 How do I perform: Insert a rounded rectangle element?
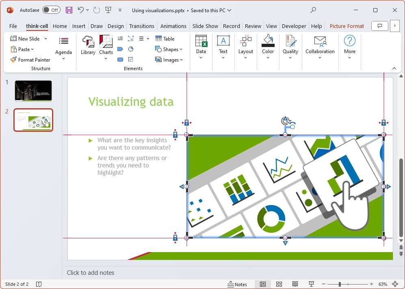[120, 60]
